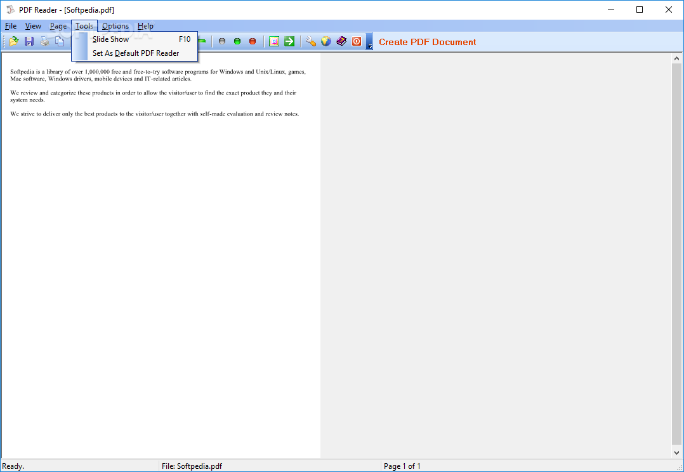The image size is (684, 472).
Task: Click the red power exit icon
Action: pyautogui.click(x=357, y=41)
